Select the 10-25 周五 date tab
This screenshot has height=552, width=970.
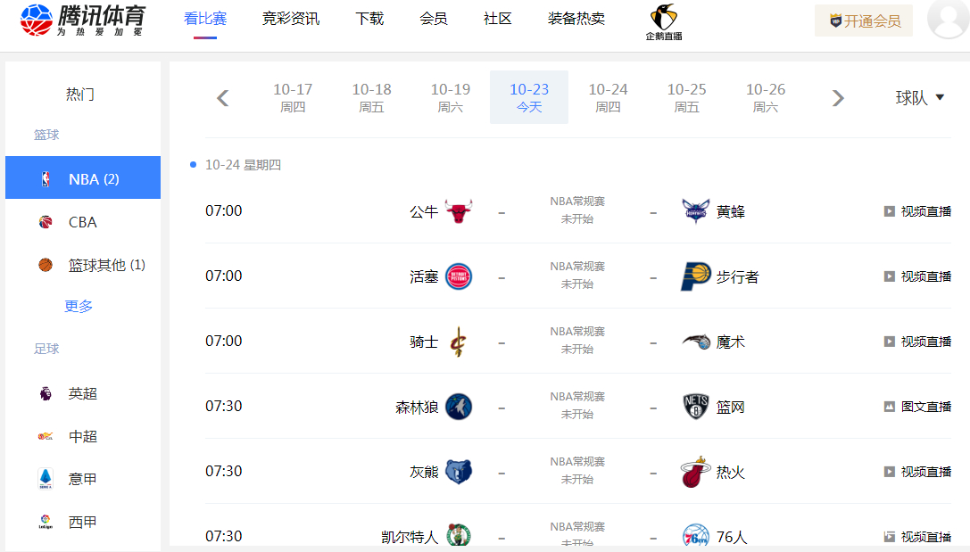coord(686,98)
